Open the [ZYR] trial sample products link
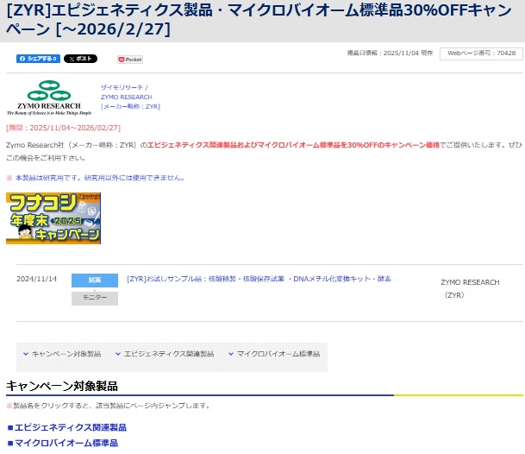525x454 pixels. [x=259, y=279]
